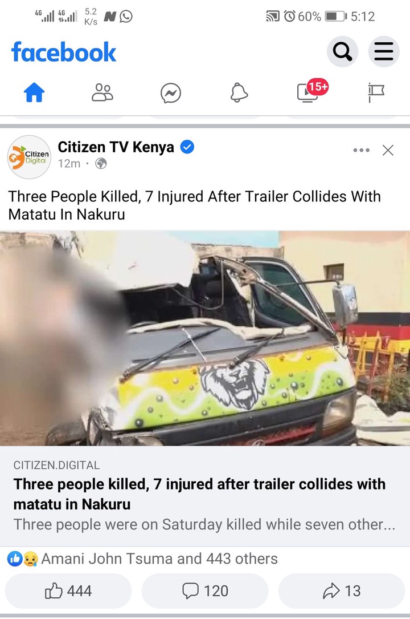
Task: Open the 120 comments
Action: point(205,590)
